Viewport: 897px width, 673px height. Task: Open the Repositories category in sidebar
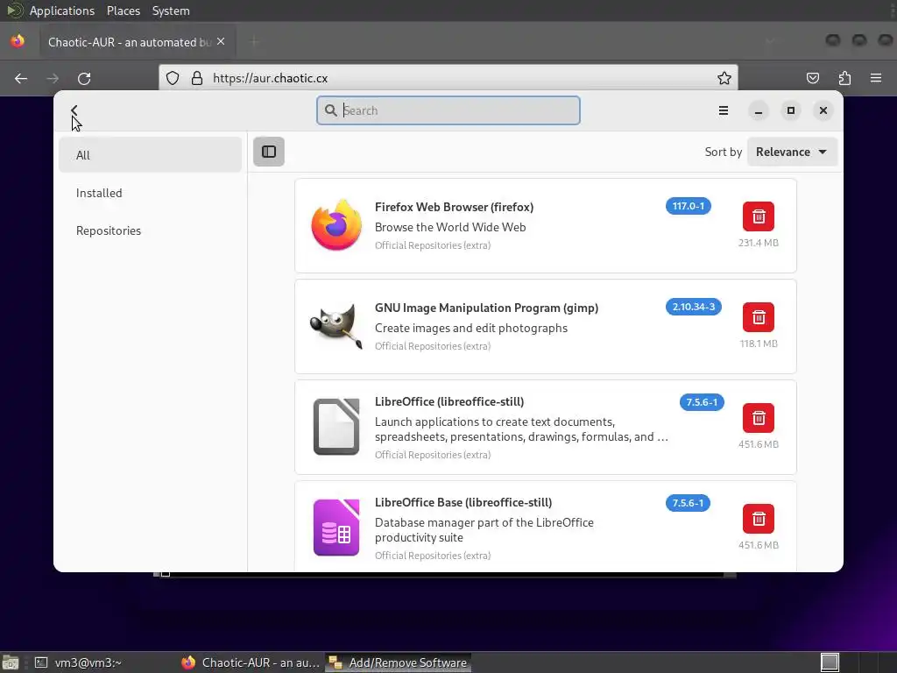coord(150,230)
